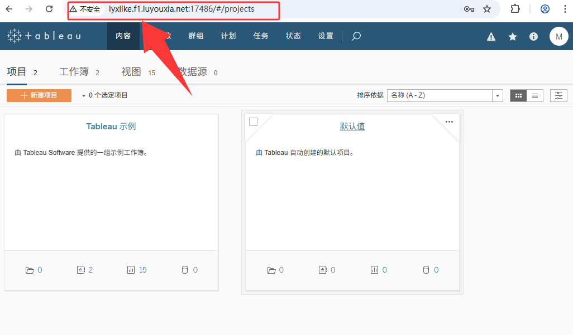Click text 'Tableau Software 提供的一组示例工作簿'
Screen dimensions: 573x335
coord(84,153)
